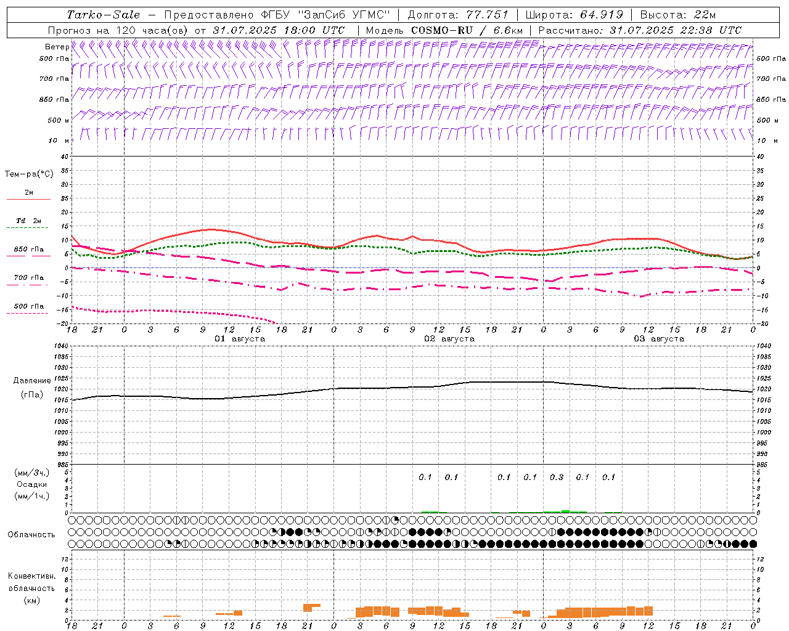Viewport: 789px width, 631px height.
Task: Select the forecast start 31.07.2025 18:00 UTC
Action: pyautogui.click(x=279, y=30)
